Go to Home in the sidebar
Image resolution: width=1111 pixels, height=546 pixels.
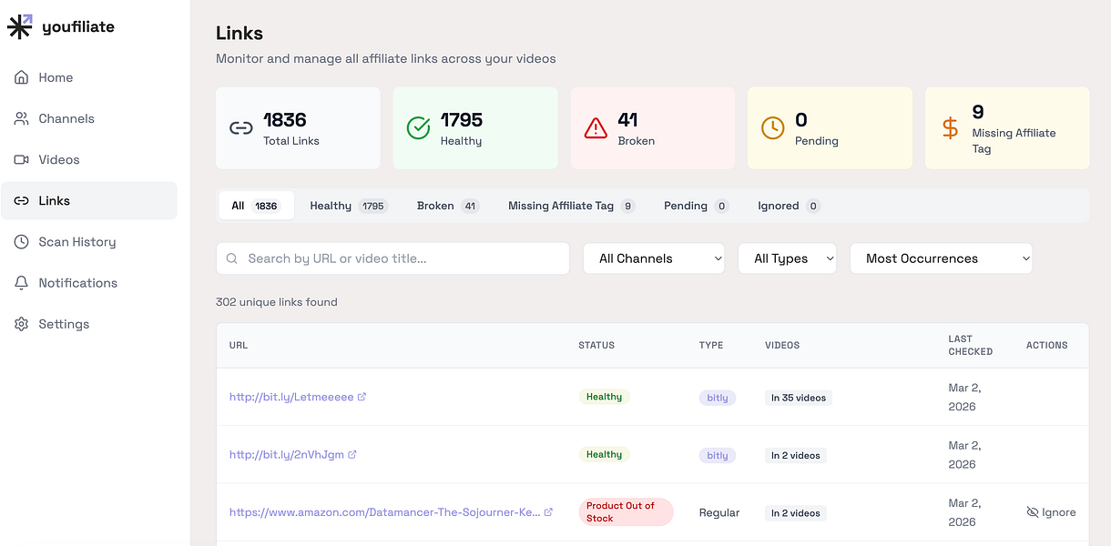coord(89,77)
